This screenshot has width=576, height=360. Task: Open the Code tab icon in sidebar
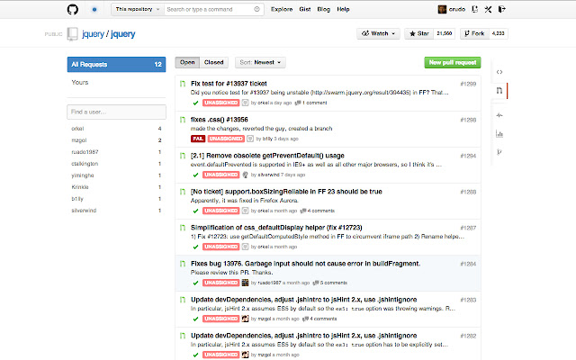(499, 71)
